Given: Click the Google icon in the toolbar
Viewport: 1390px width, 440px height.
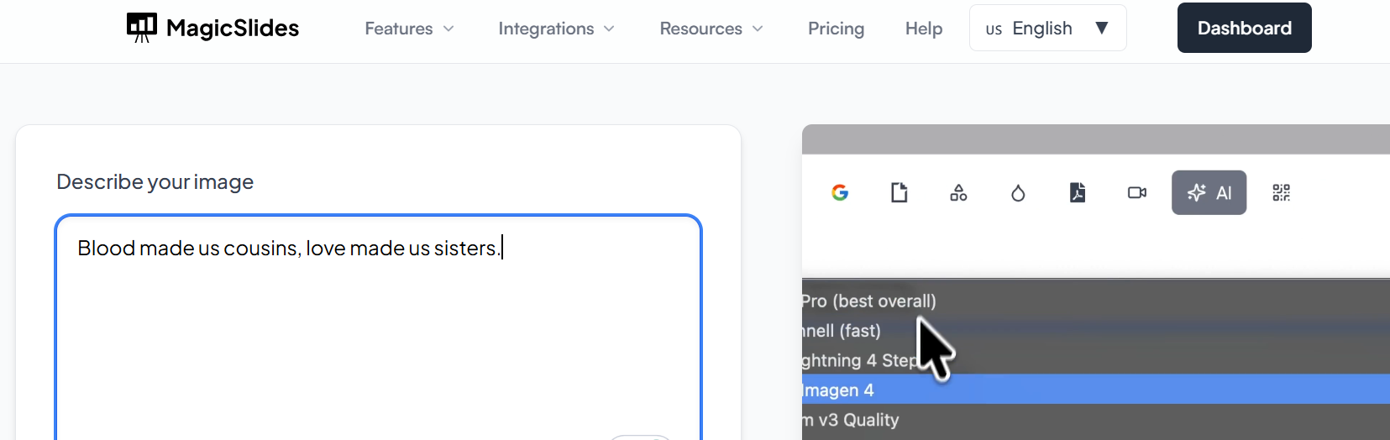Looking at the screenshot, I should (840, 193).
